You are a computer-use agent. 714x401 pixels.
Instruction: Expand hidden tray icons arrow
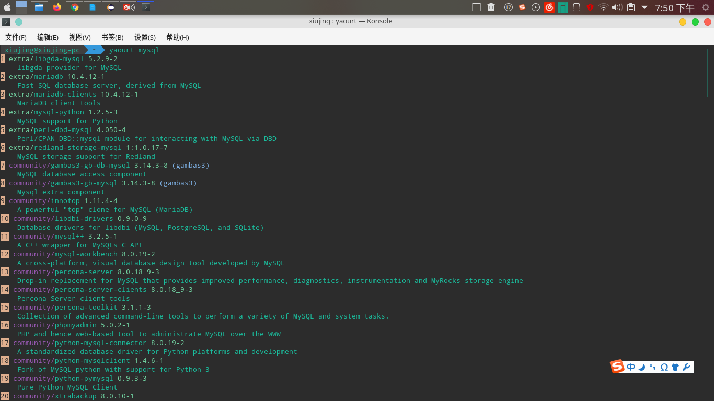pyautogui.click(x=644, y=7)
